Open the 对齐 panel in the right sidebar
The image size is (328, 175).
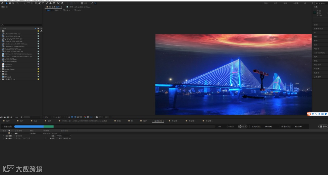(x=316, y=37)
